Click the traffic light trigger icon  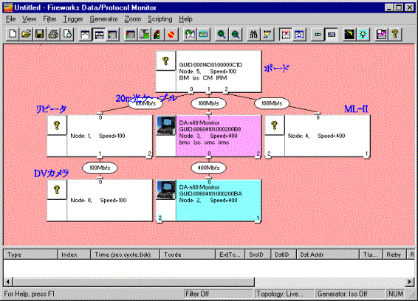157,35
